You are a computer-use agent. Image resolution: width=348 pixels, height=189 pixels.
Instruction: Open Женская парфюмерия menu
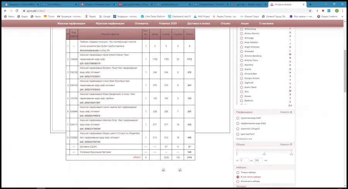coord(71,23)
